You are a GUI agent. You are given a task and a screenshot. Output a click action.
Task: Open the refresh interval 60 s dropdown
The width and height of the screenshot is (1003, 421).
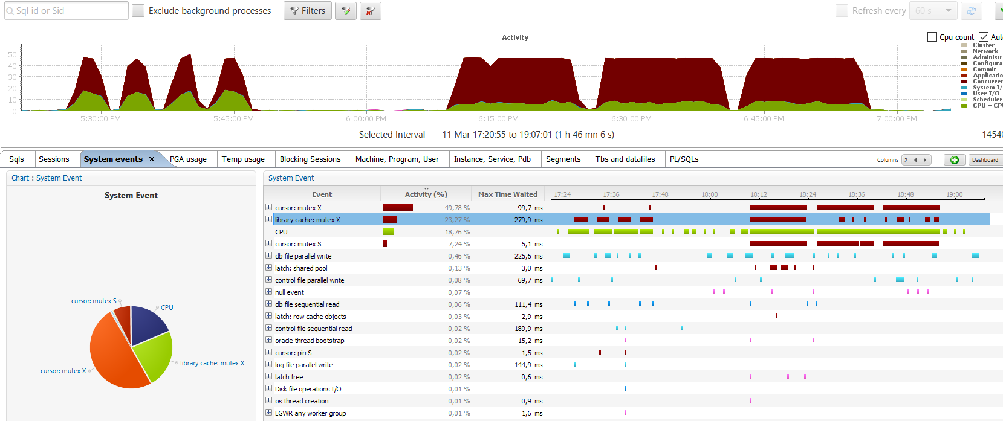tap(948, 11)
